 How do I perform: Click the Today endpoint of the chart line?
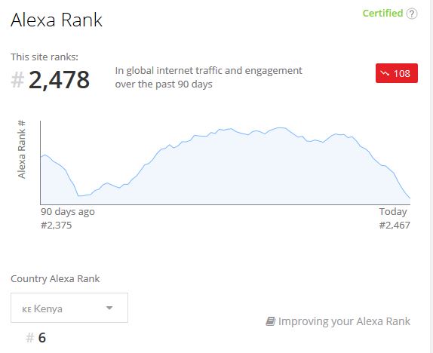(x=410, y=198)
